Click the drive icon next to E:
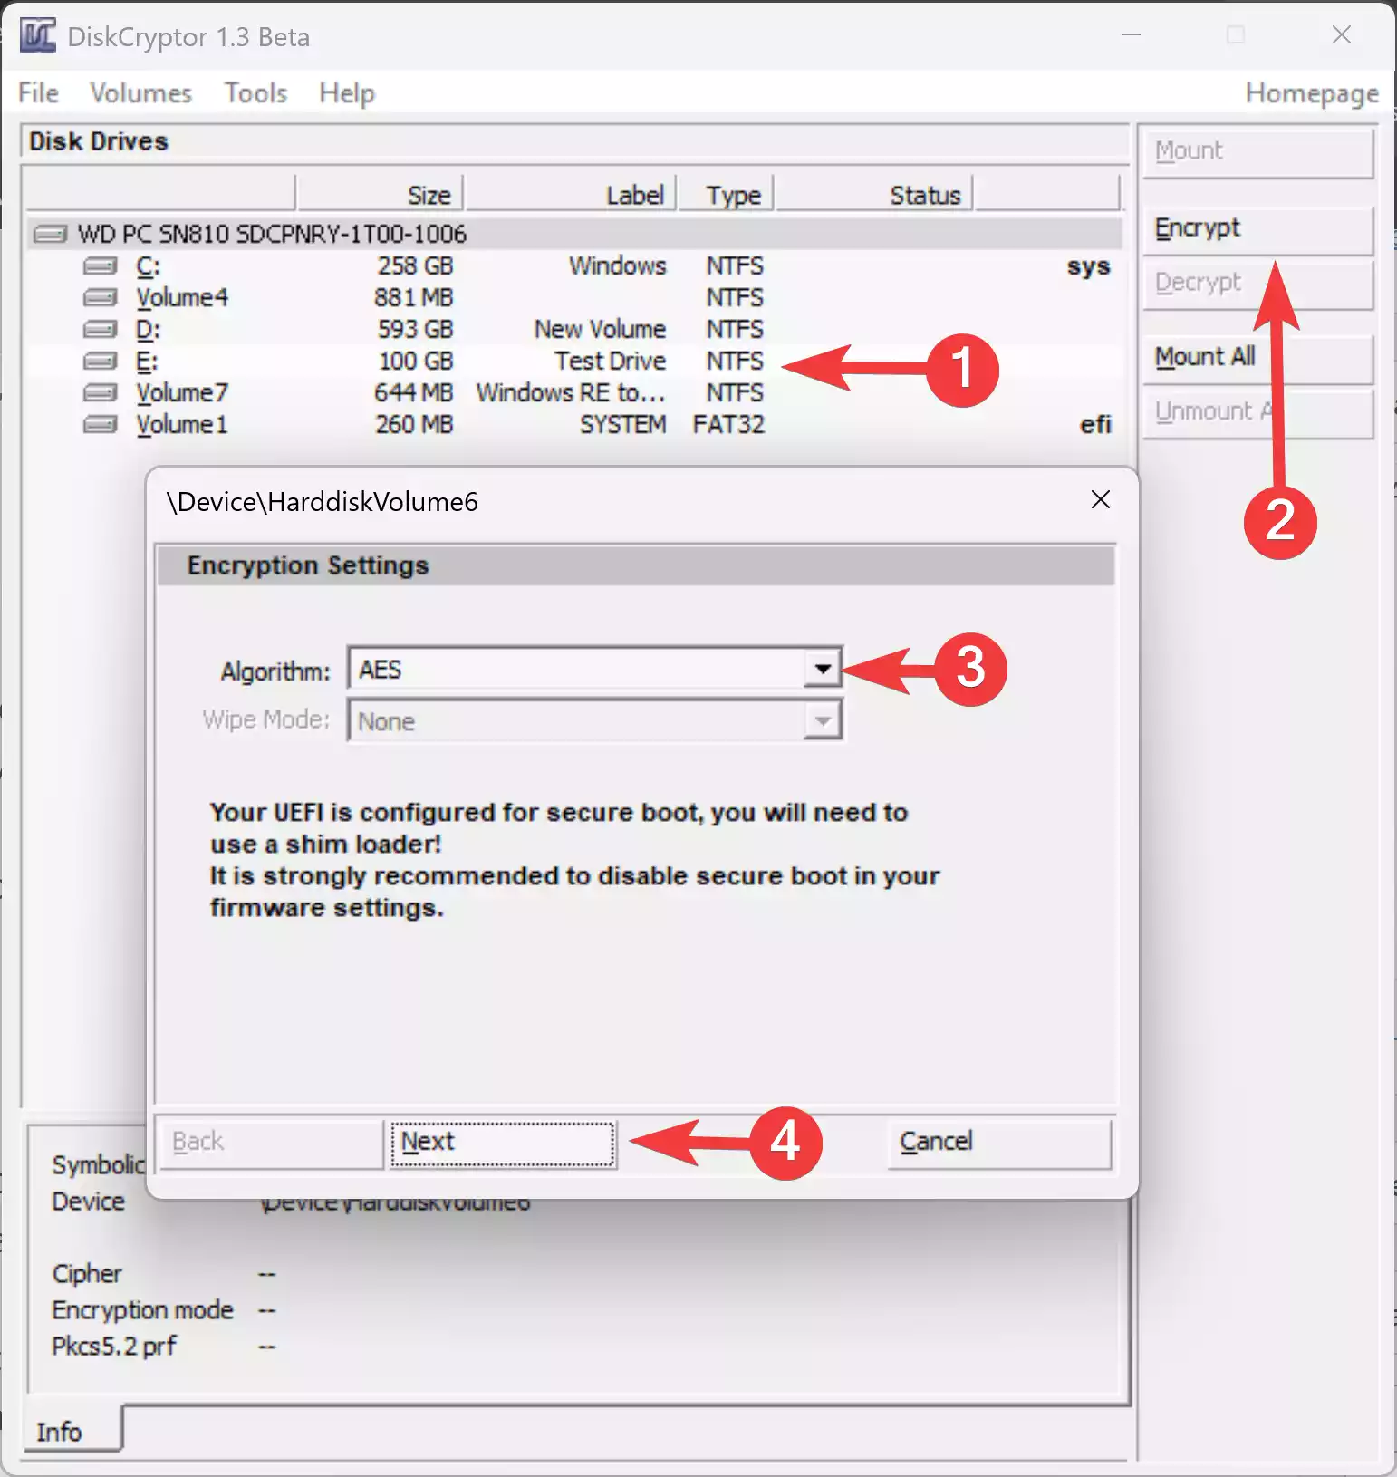This screenshot has height=1477, width=1397. click(x=100, y=362)
